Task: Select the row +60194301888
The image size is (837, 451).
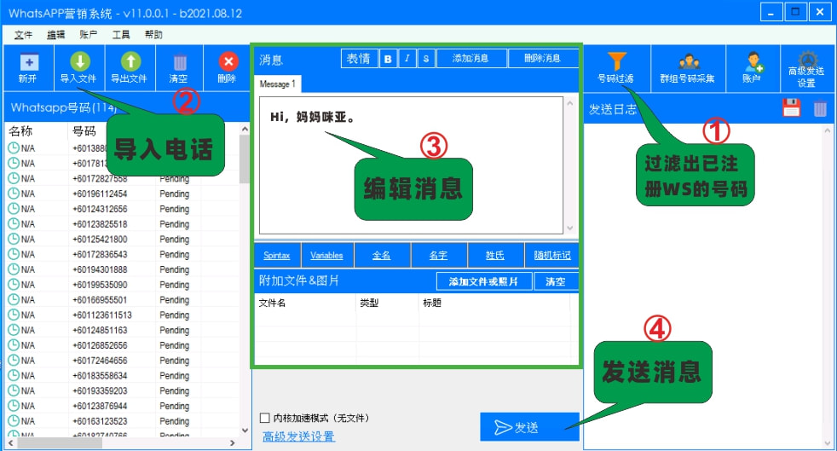Action: [122, 269]
